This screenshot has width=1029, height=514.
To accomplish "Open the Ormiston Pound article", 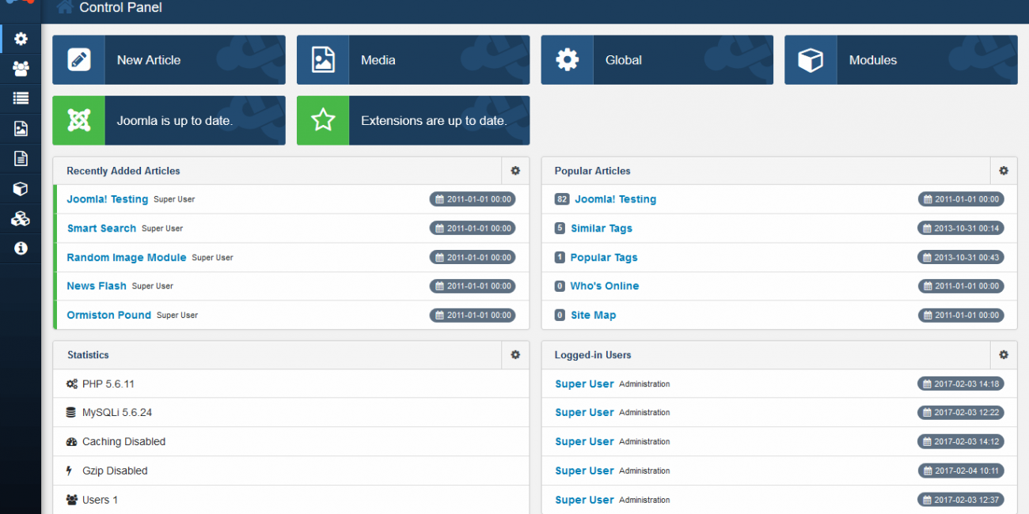I will (x=109, y=316).
